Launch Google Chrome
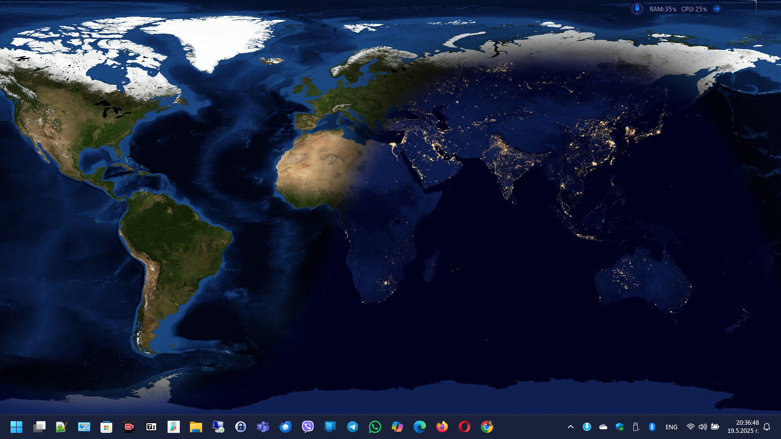781x439 pixels. click(x=487, y=427)
